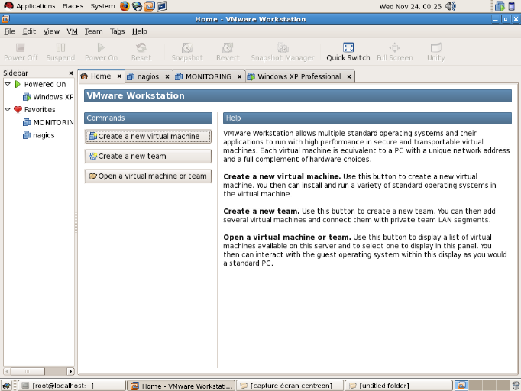The width and height of the screenshot is (521, 391).
Task: Click the sidebar scrollbar left arrow
Action: [x=7, y=371]
